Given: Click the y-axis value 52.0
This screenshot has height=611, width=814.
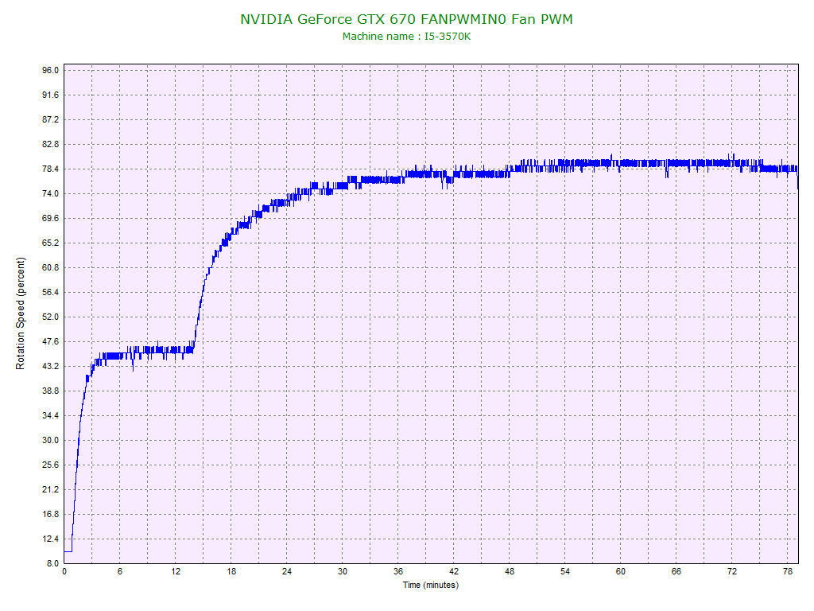Looking at the screenshot, I should pyautogui.click(x=50, y=317).
